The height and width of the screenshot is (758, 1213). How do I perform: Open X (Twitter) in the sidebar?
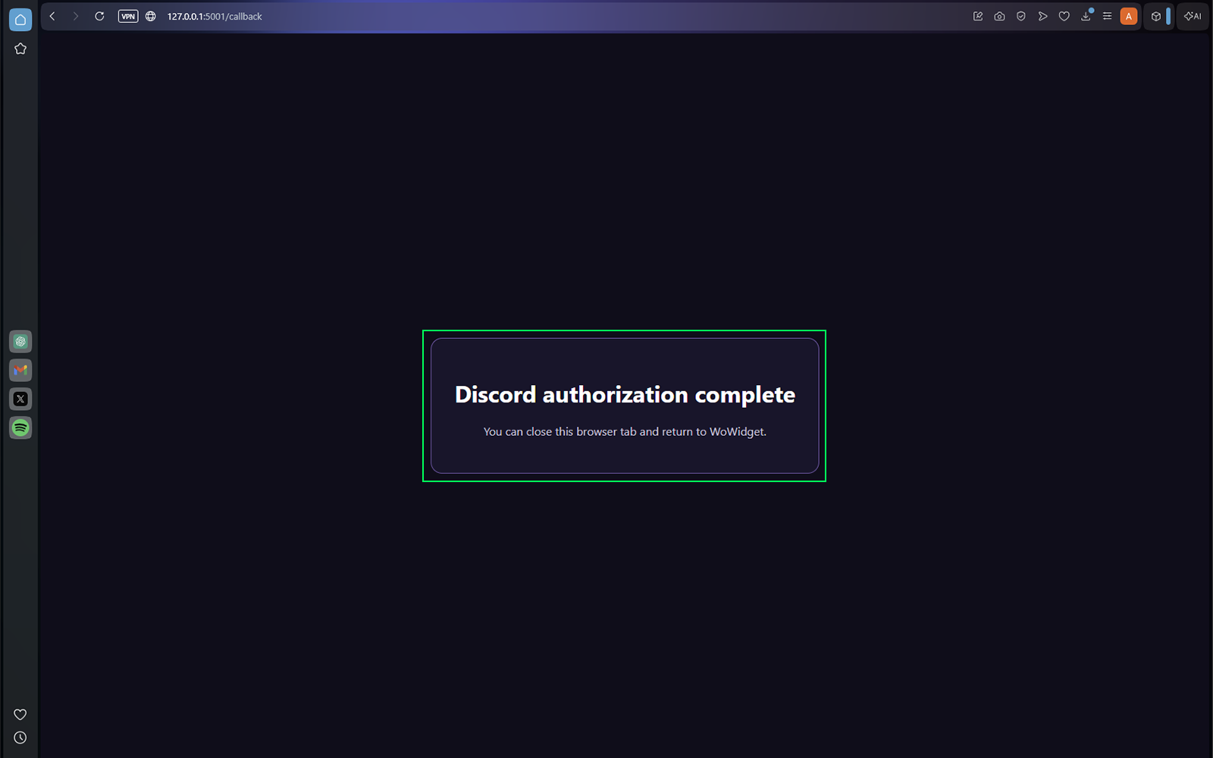click(20, 399)
